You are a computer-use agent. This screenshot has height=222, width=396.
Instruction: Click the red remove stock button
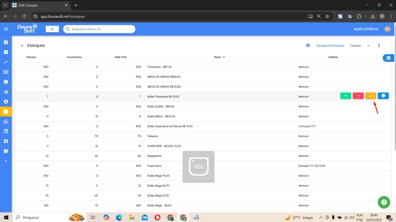coord(358,96)
